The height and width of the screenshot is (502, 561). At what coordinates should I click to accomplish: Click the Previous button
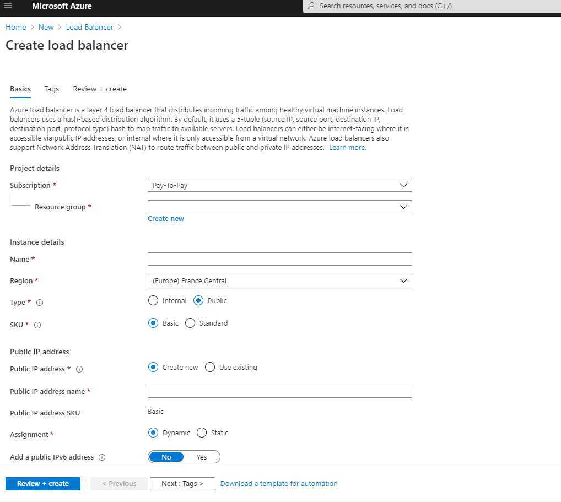pyautogui.click(x=119, y=484)
